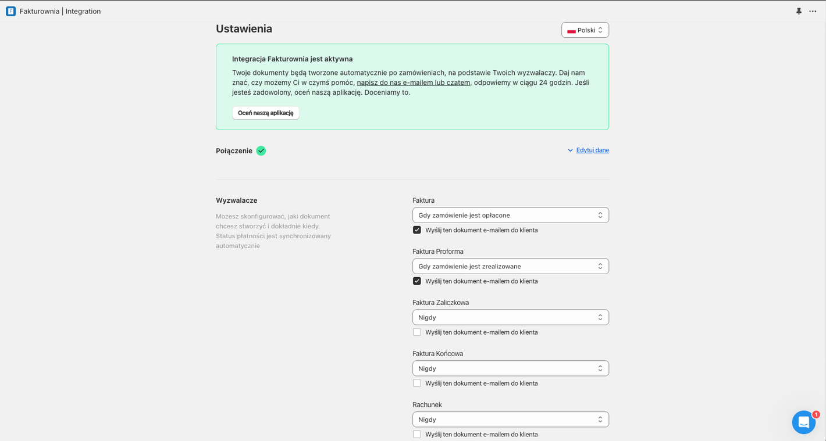Click the Polish flag icon
The width and height of the screenshot is (826, 441).
click(571, 30)
